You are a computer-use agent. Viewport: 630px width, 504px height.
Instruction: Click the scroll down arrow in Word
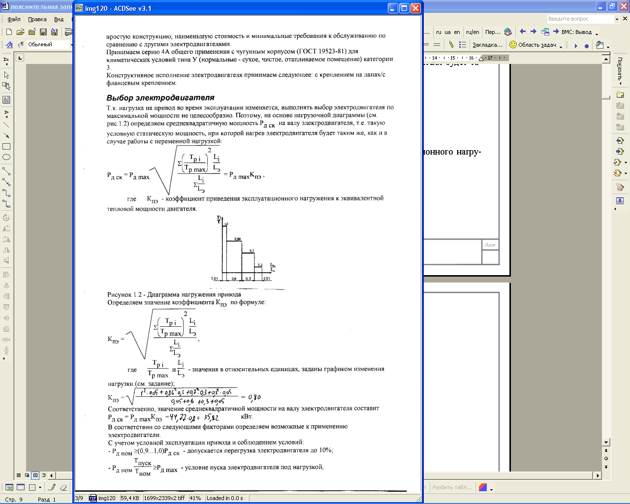click(606, 442)
